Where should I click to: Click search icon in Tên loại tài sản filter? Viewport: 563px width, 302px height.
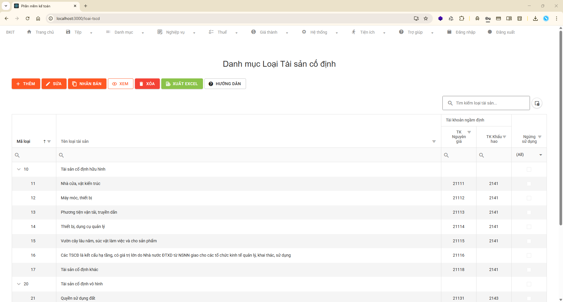click(61, 155)
